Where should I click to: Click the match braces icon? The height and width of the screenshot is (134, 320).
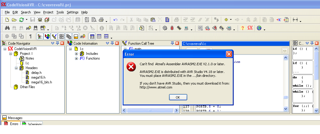coord(295,20)
